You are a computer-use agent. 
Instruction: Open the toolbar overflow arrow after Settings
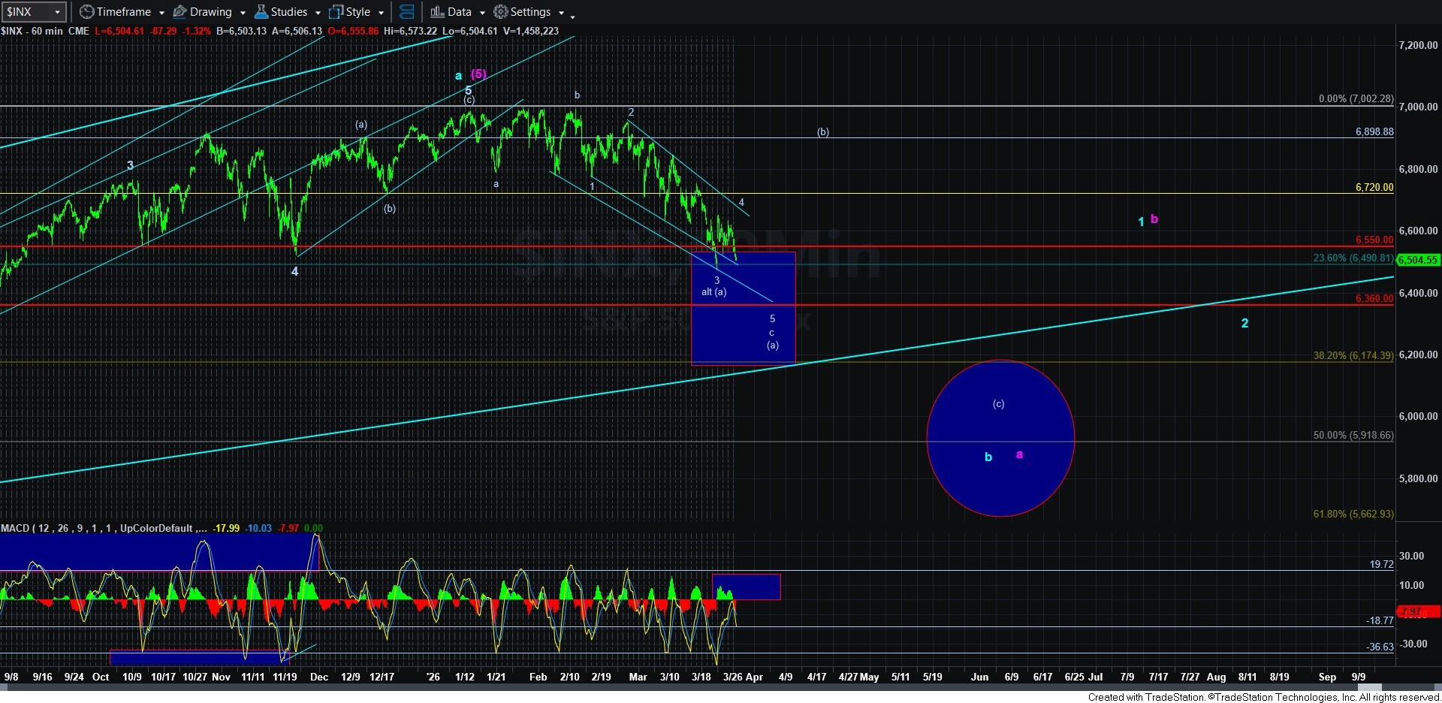click(572, 16)
